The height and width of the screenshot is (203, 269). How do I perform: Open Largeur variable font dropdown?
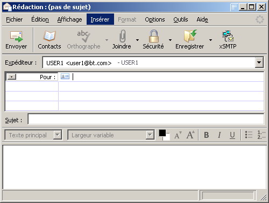pos(150,135)
